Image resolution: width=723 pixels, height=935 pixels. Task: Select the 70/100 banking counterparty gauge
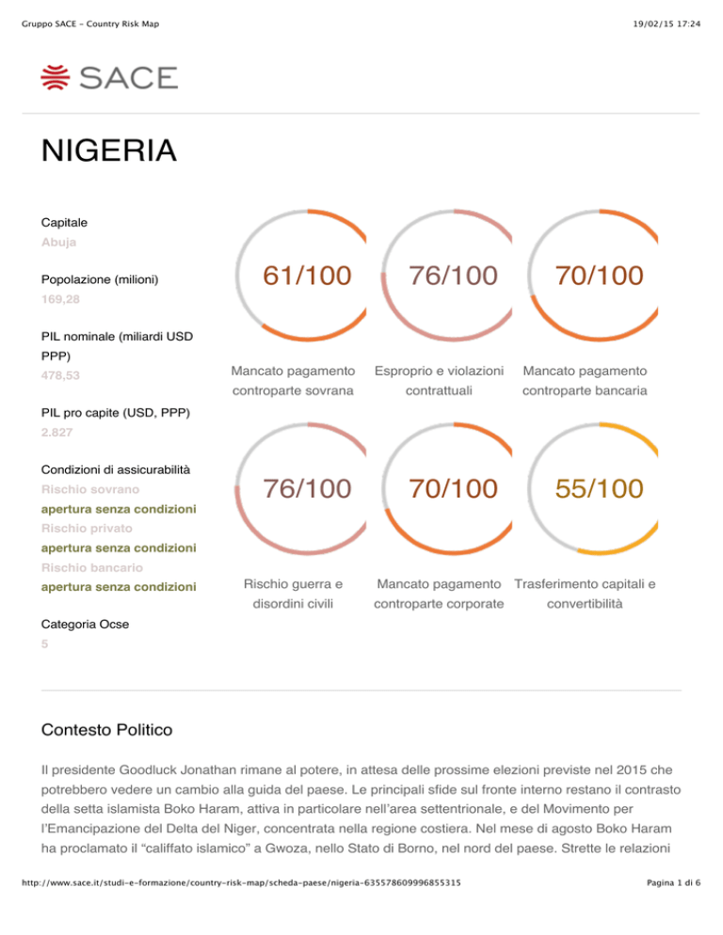pyautogui.click(x=593, y=275)
